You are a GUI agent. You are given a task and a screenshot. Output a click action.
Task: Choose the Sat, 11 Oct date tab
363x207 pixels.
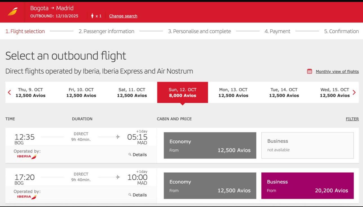tap(132, 92)
